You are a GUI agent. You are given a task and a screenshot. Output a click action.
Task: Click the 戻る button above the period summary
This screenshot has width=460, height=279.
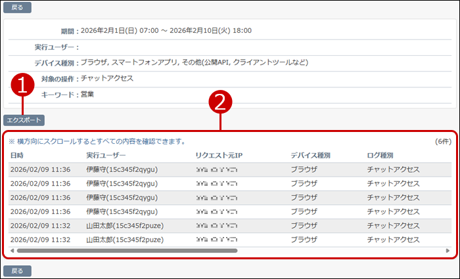(17, 8)
